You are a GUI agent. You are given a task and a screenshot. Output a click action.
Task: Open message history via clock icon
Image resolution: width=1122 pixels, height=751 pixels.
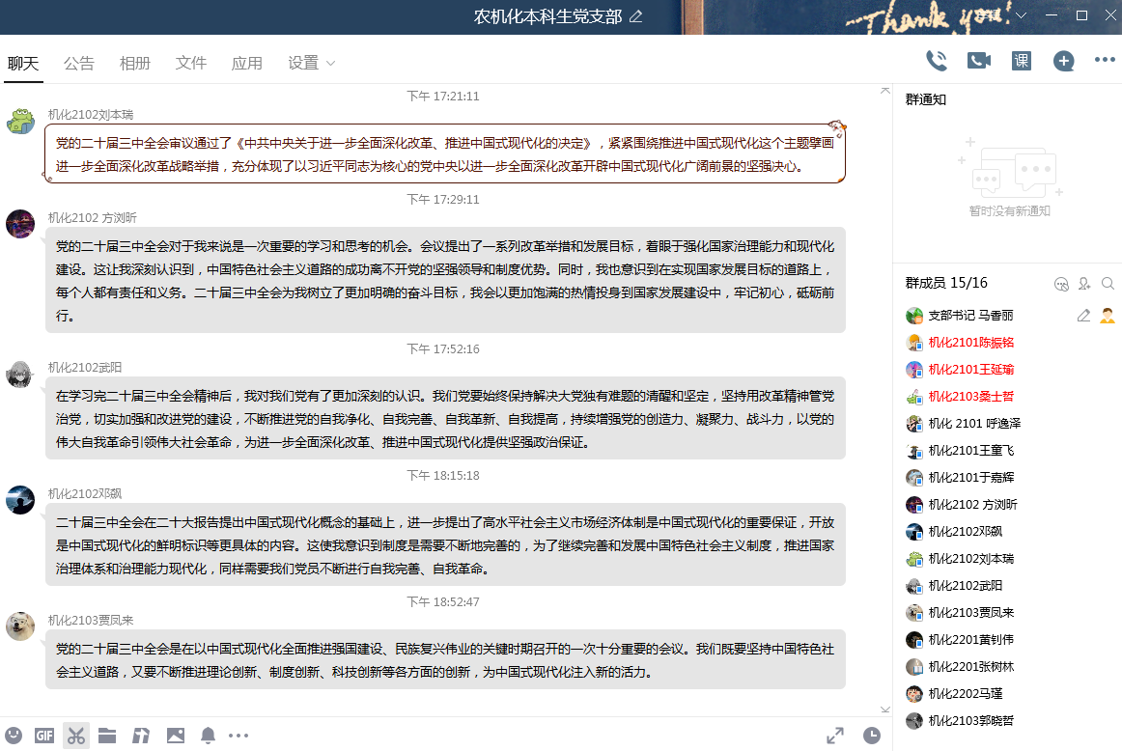pos(873,735)
